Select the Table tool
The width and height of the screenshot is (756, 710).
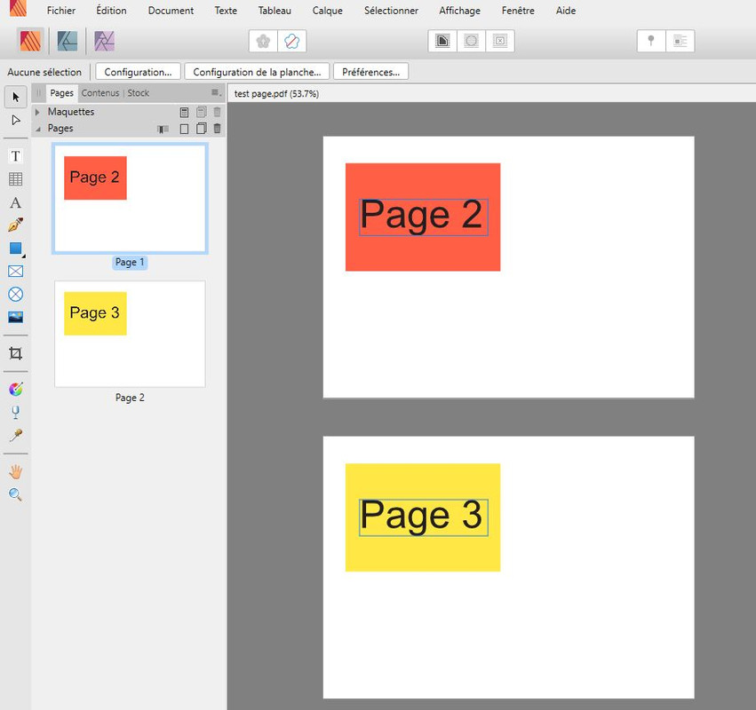tap(15, 179)
